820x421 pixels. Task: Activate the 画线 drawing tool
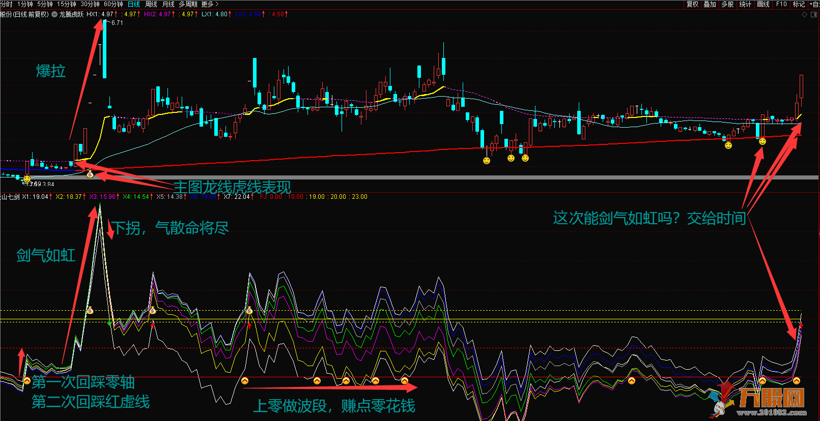763,4
